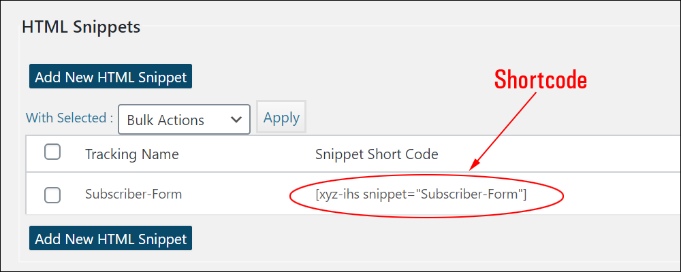Click the top Add New HTML Snippet button

click(110, 77)
